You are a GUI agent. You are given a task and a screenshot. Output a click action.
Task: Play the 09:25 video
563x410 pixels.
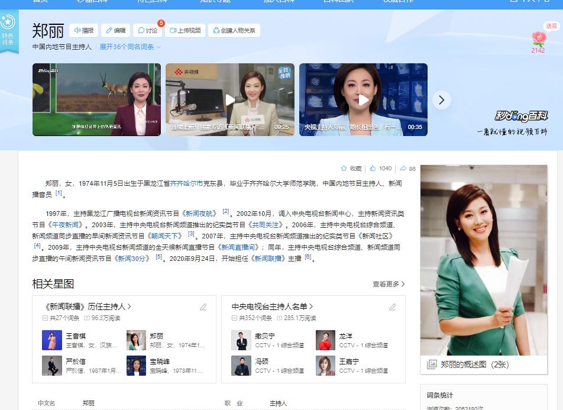click(x=230, y=99)
